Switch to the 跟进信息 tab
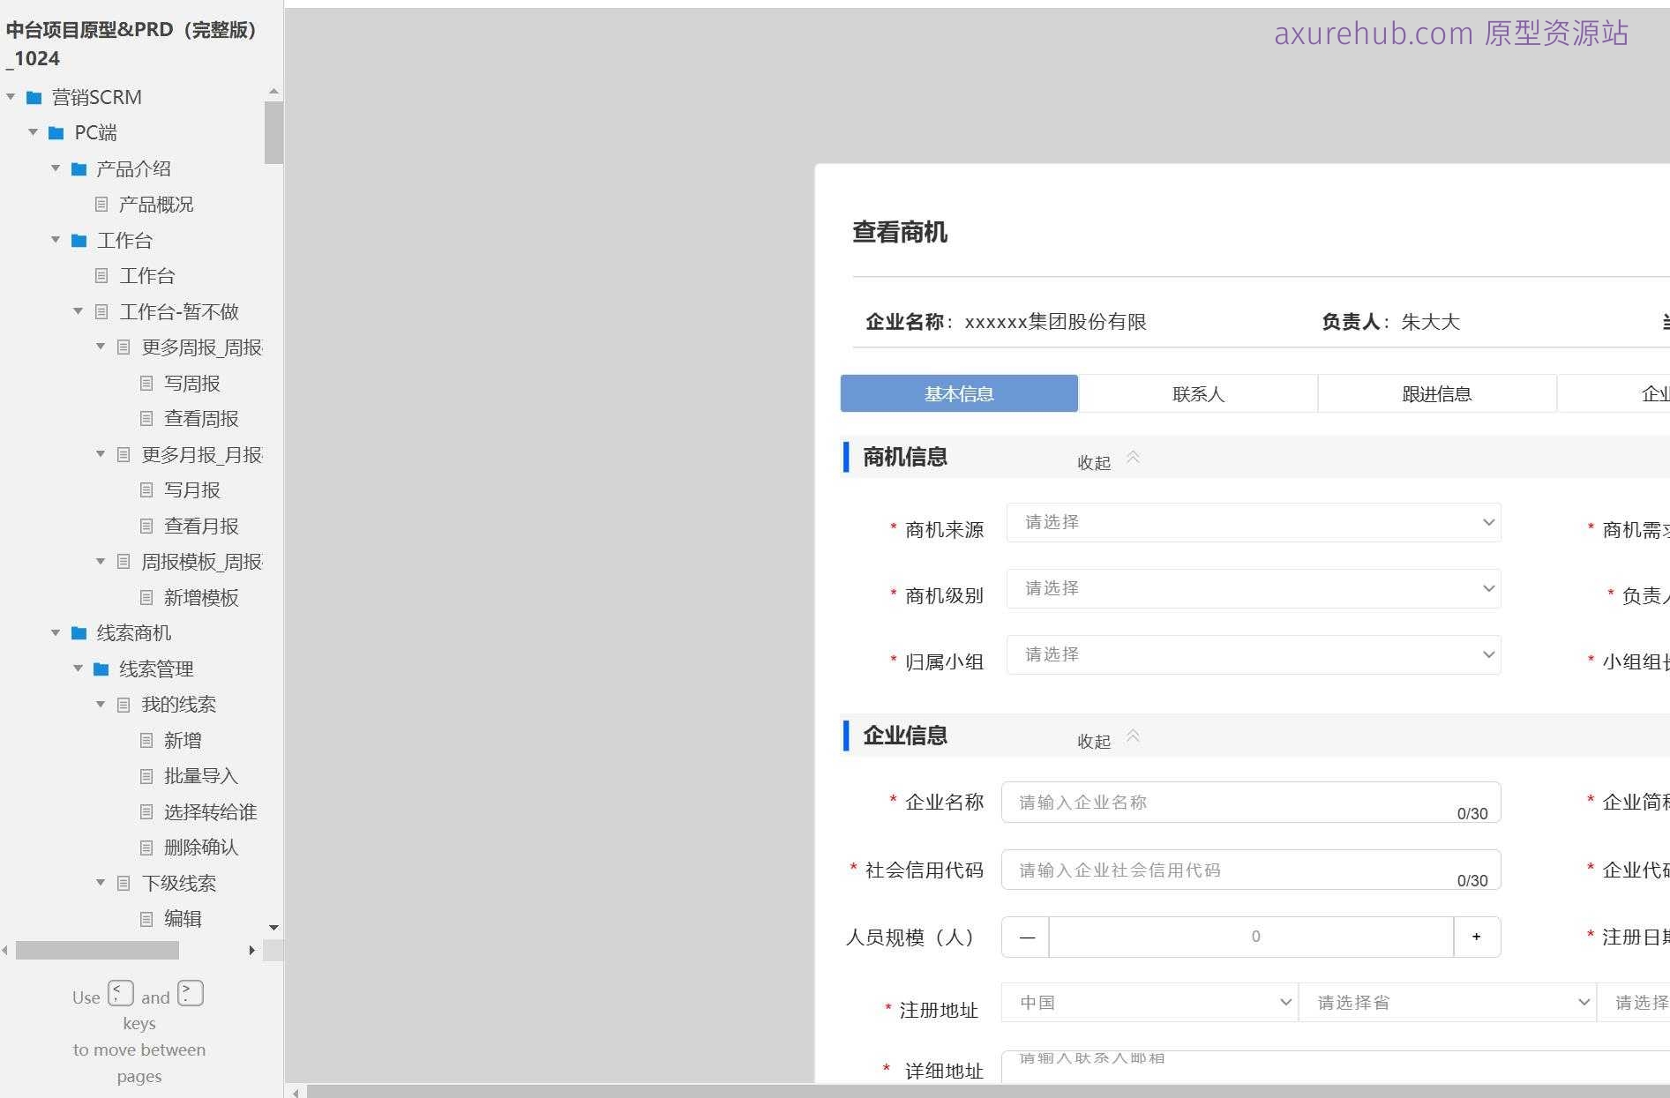This screenshot has height=1098, width=1670. point(1435,393)
